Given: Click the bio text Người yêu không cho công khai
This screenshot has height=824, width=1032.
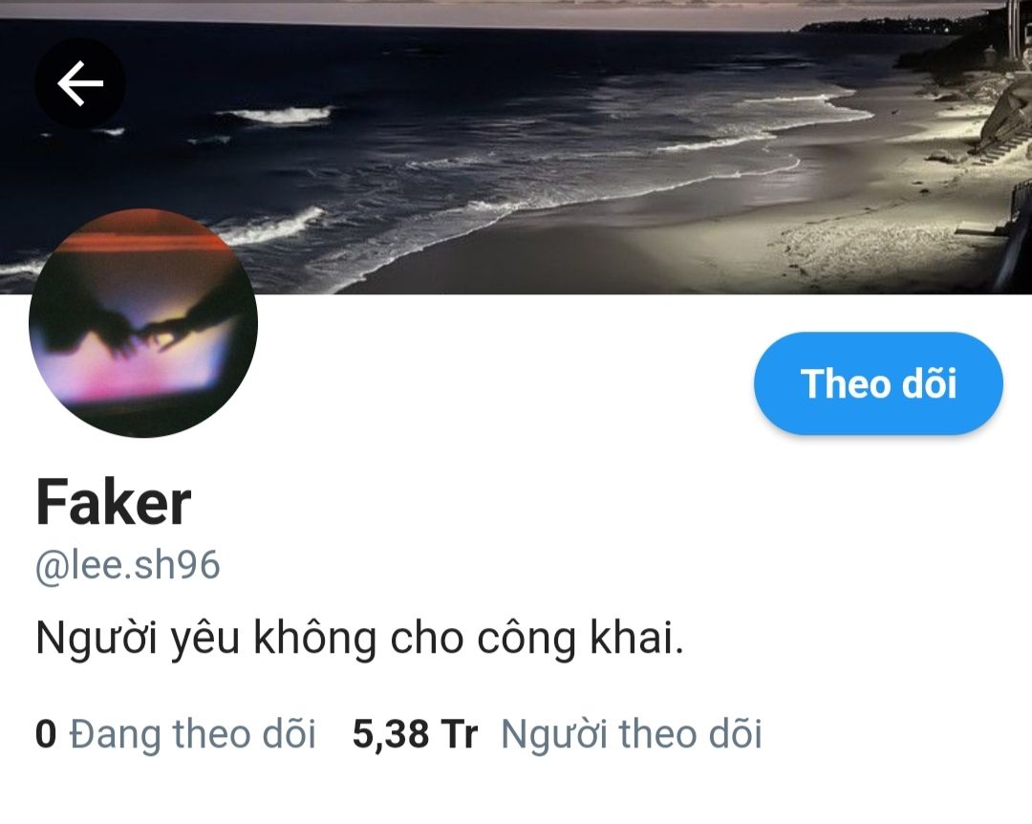Looking at the screenshot, I should pyautogui.click(x=359, y=639).
